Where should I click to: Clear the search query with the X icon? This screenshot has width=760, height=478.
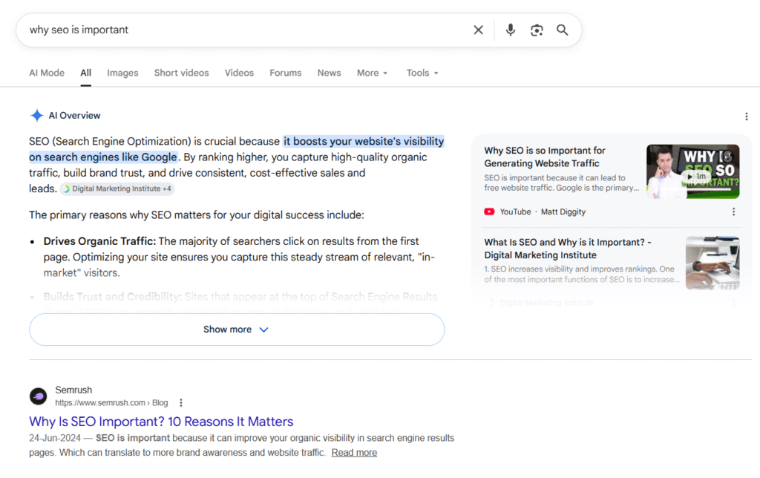[x=478, y=30]
